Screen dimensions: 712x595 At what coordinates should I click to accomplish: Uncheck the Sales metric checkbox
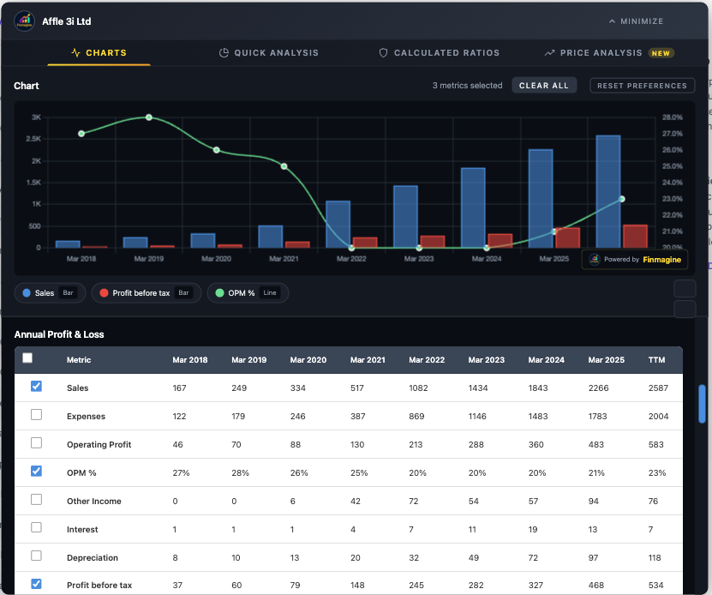[36, 387]
